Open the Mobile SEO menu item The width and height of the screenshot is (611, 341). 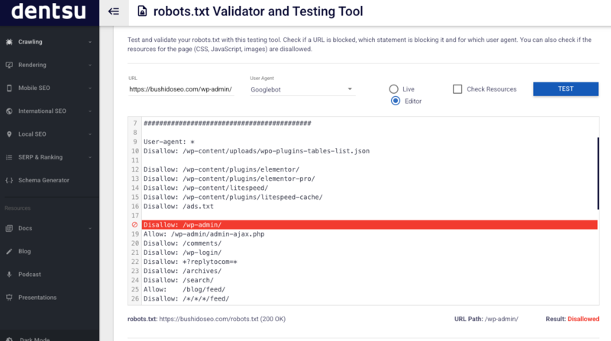pyautogui.click(x=50, y=88)
